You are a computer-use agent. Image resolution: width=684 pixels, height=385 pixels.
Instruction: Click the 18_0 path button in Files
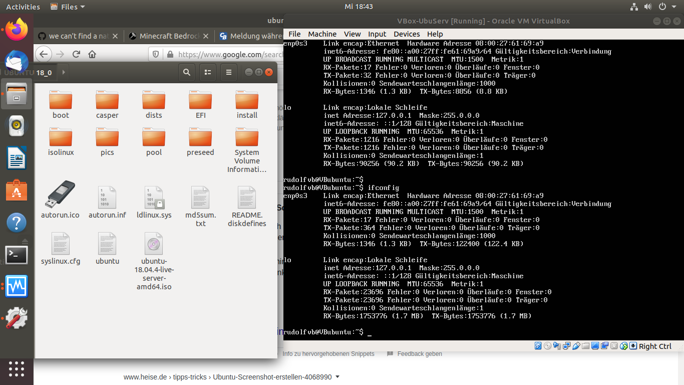(x=44, y=72)
